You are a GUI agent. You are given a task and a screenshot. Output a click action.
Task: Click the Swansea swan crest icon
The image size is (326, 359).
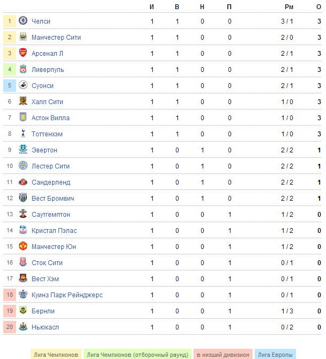[23, 85]
